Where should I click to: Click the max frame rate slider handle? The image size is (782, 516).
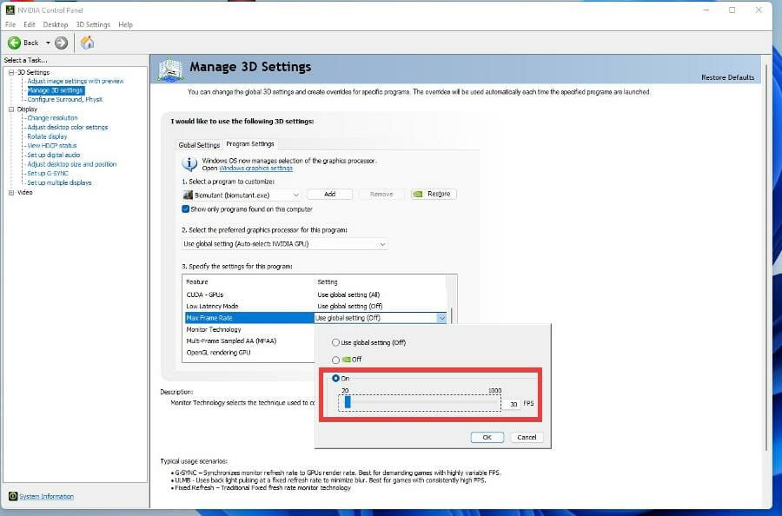click(x=348, y=402)
